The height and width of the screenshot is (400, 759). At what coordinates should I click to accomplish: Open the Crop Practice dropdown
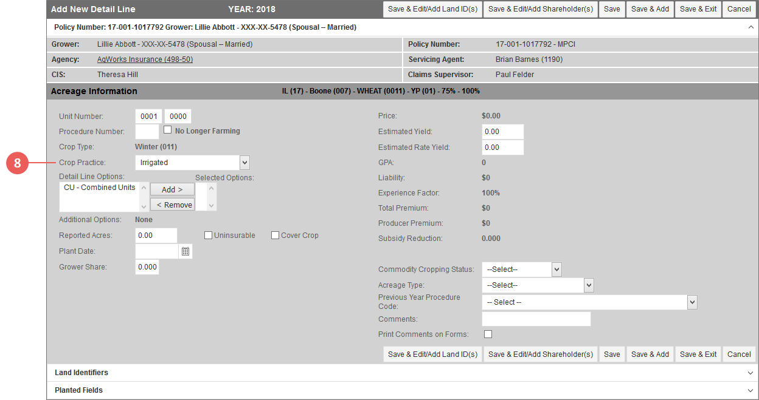192,163
